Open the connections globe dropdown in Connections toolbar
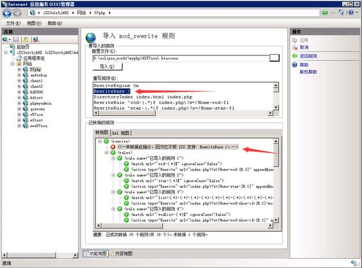 click(x=6, y=40)
